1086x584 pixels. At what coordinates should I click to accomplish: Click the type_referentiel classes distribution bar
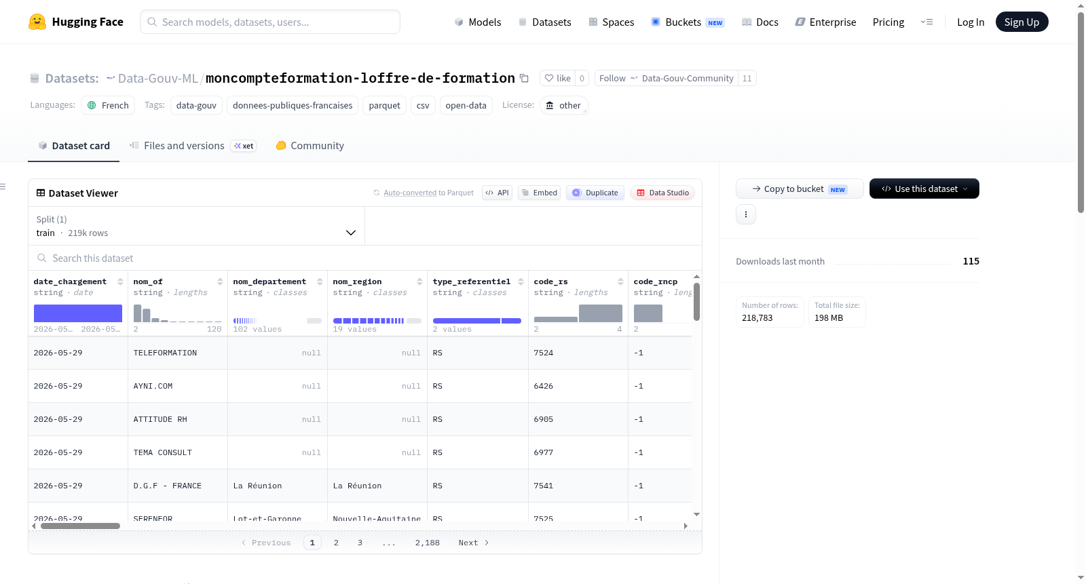coord(477,321)
